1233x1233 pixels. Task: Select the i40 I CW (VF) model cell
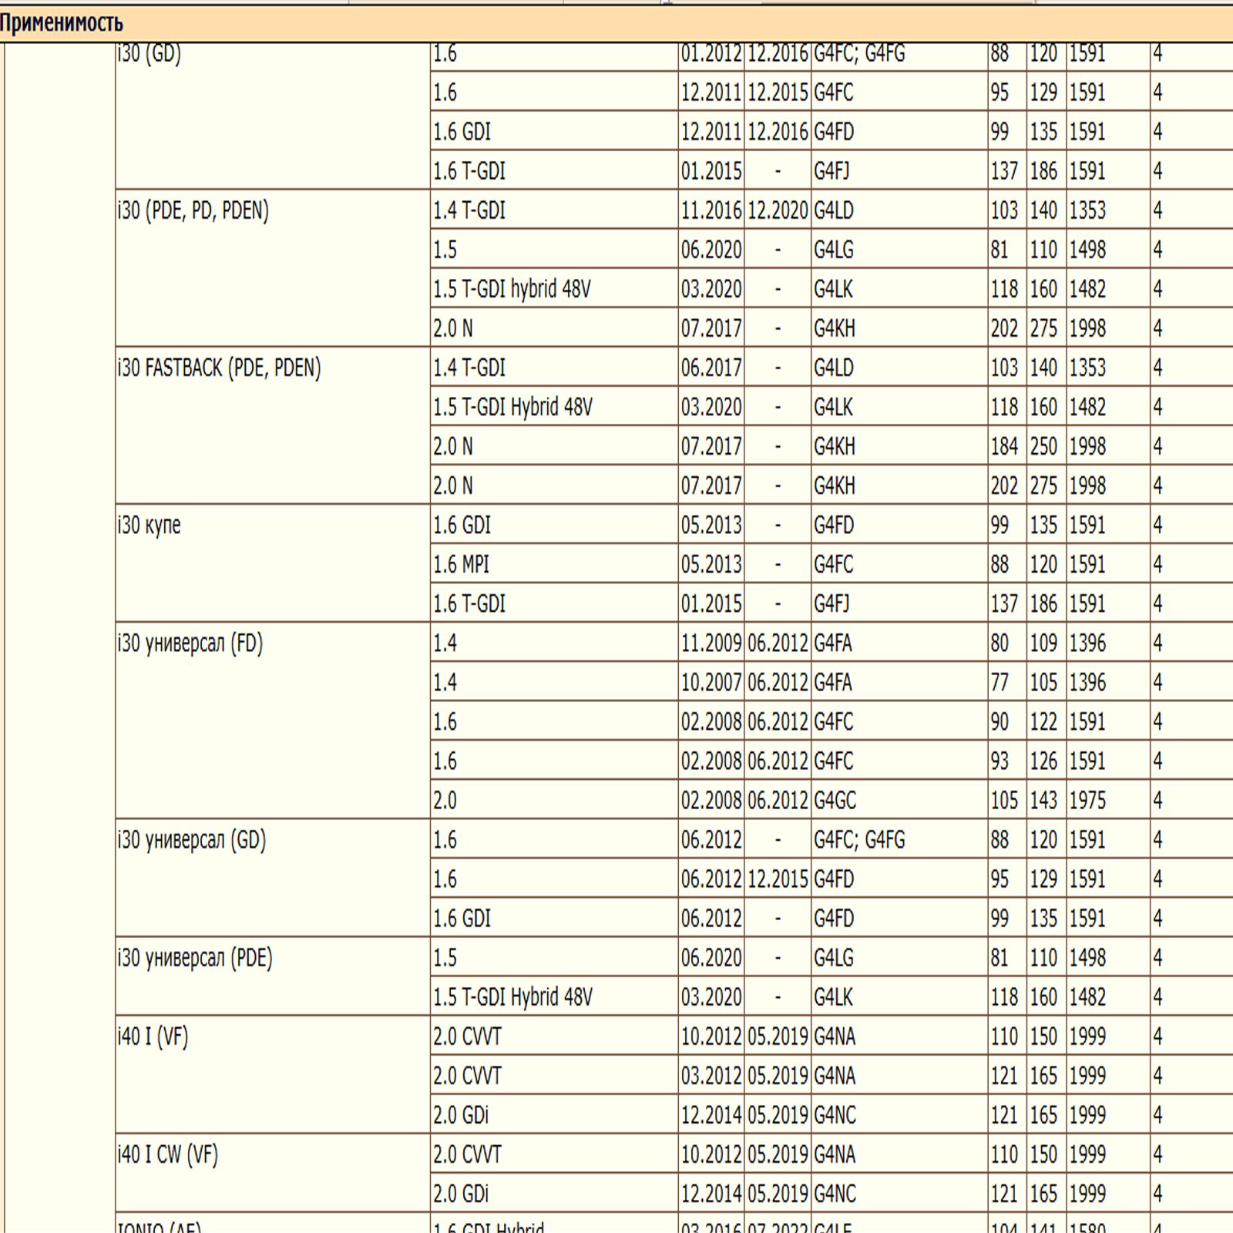(x=168, y=1155)
